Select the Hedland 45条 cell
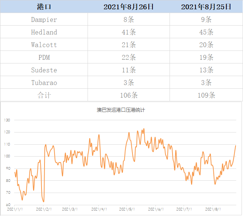This screenshot has height=216, width=243. [x=206, y=32]
